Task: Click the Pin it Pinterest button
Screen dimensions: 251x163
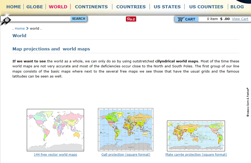Action: pyautogui.click(x=131, y=19)
